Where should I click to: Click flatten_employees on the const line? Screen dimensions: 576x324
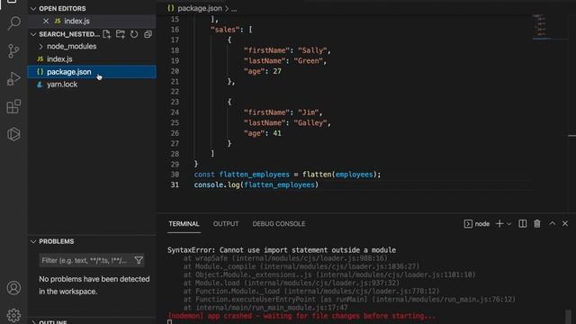click(254, 175)
